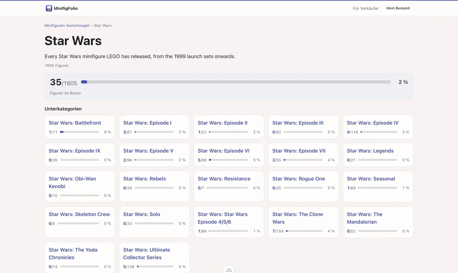This screenshot has height=273, width=458.
Task: Click the Battlefront 1/11 progress bar
Action: [x=79, y=132]
